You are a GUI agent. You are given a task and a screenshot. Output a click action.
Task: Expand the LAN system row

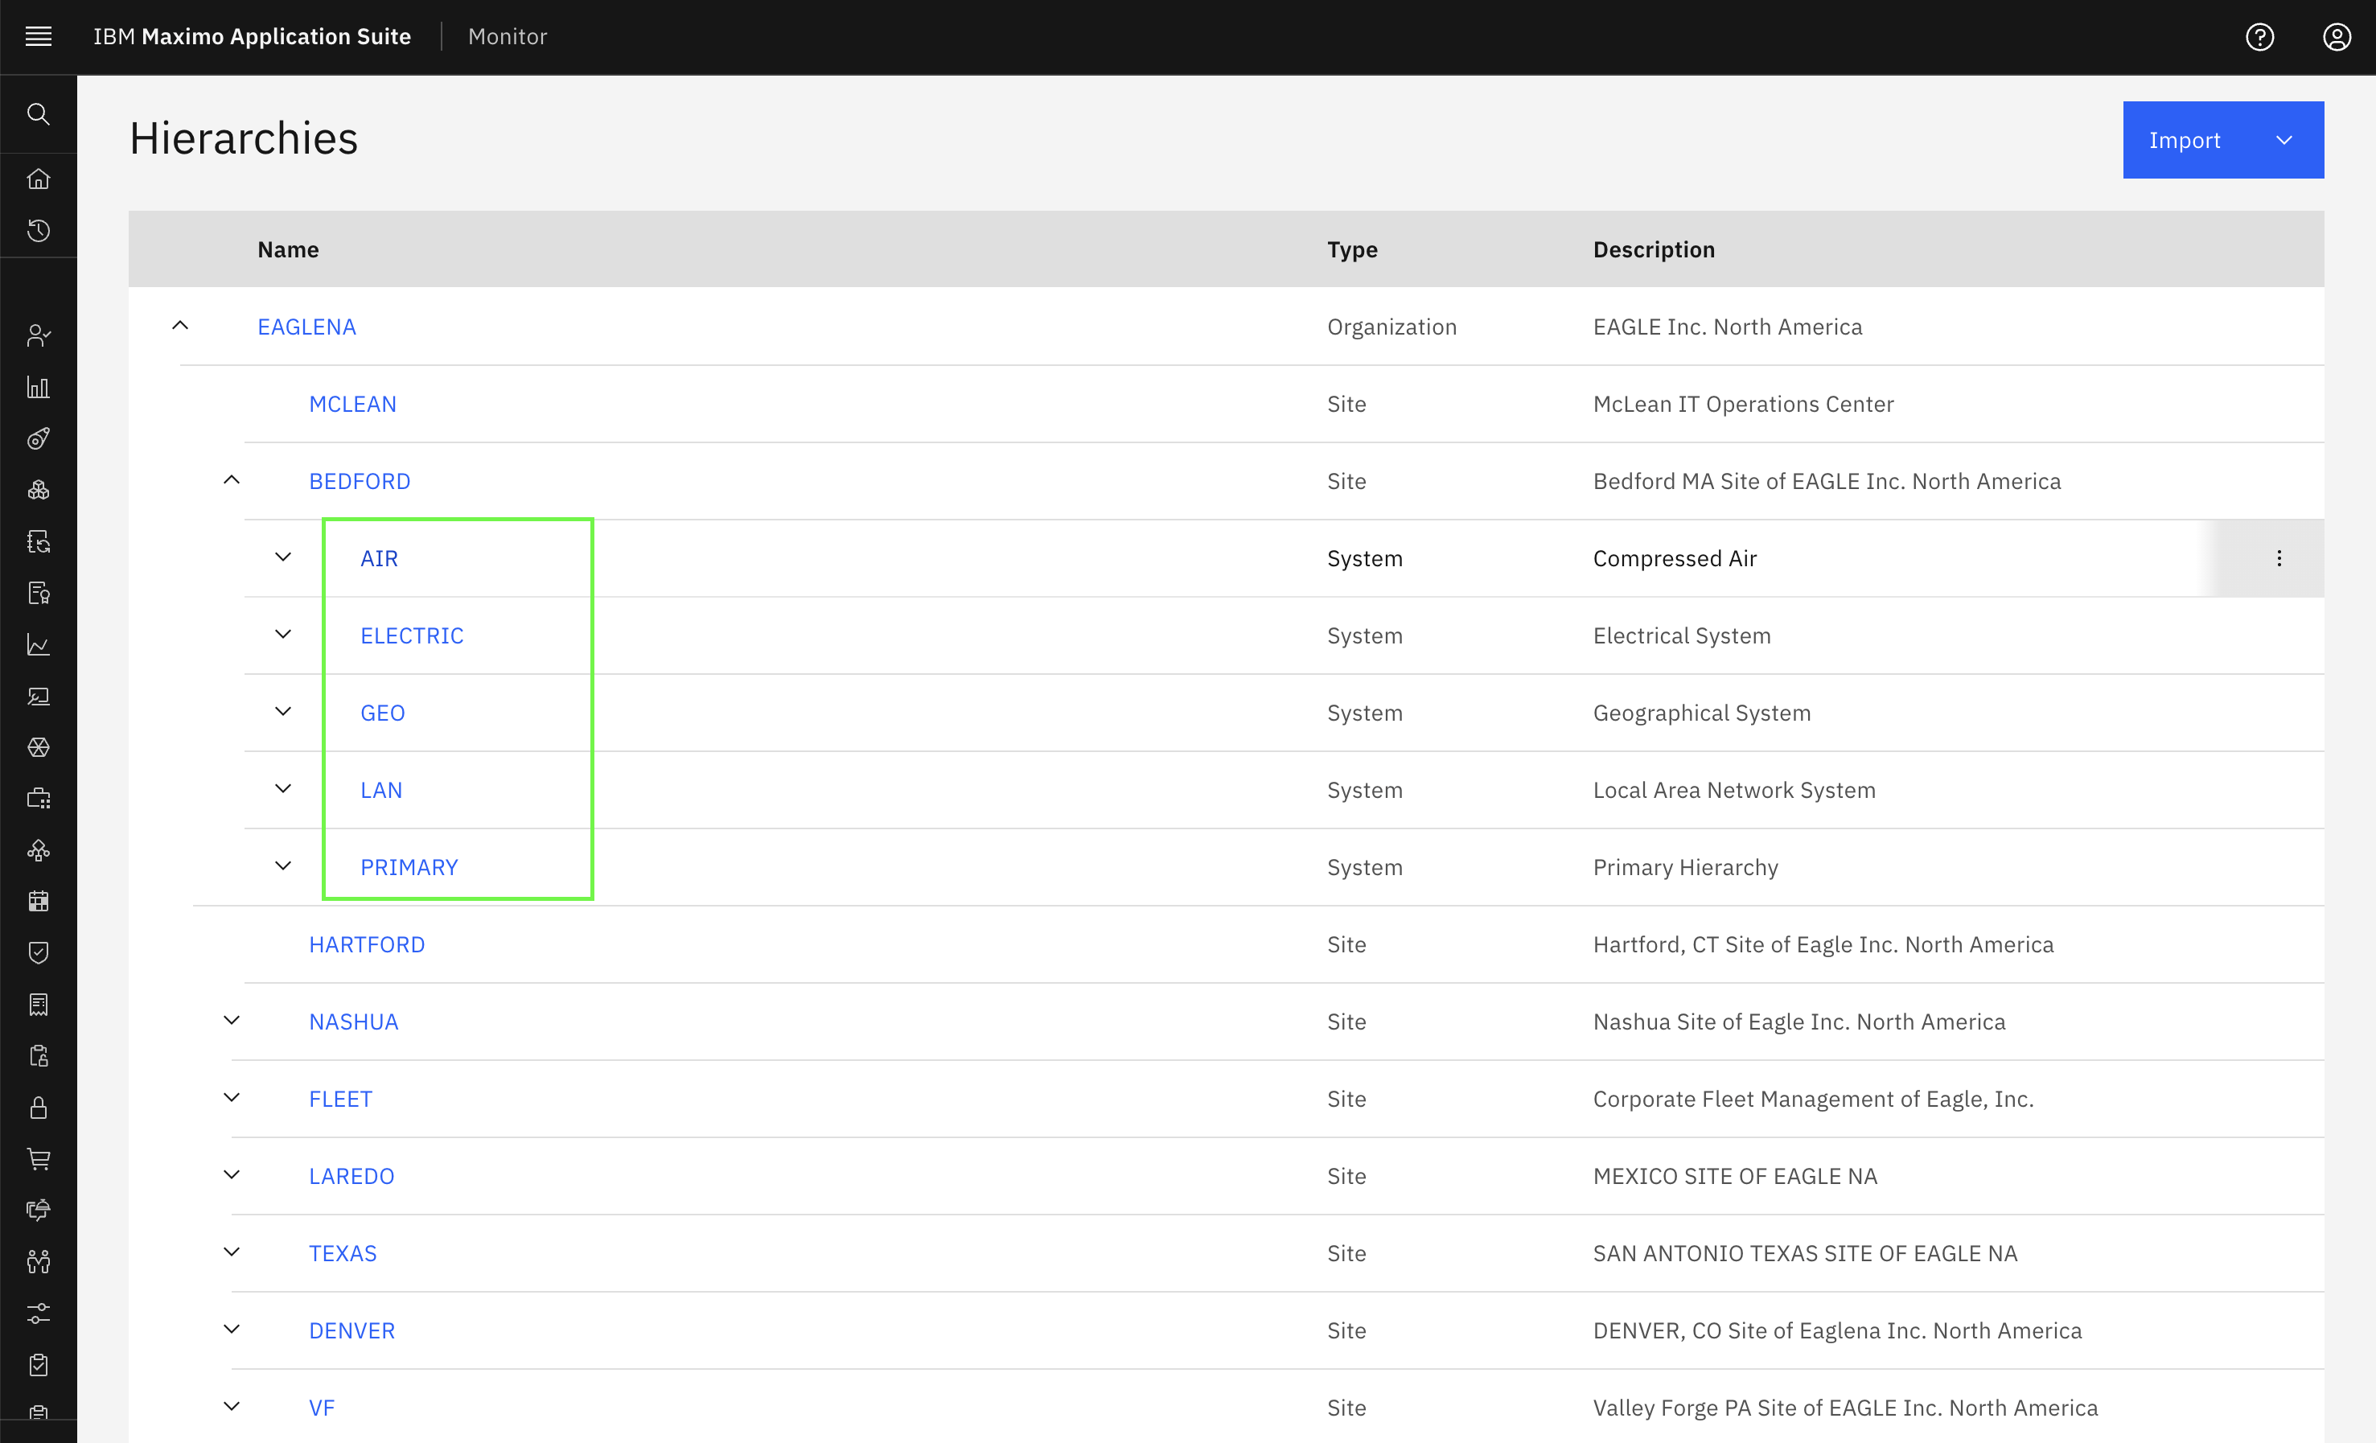tap(282, 789)
